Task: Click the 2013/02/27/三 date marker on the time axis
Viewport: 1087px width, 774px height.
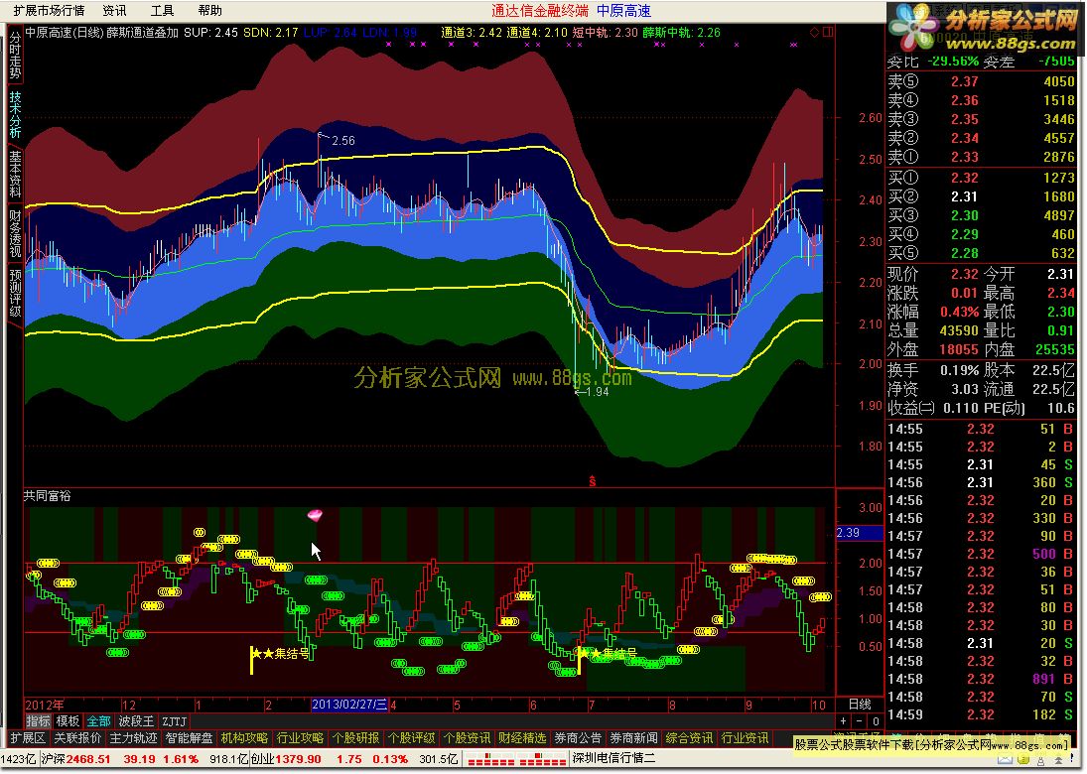Action: pyautogui.click(x=349, y=705)
